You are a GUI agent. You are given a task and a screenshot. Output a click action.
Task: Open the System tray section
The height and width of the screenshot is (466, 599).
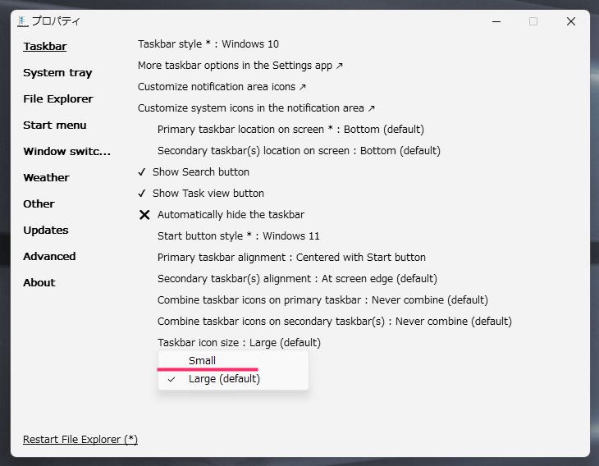click(57, 72)
